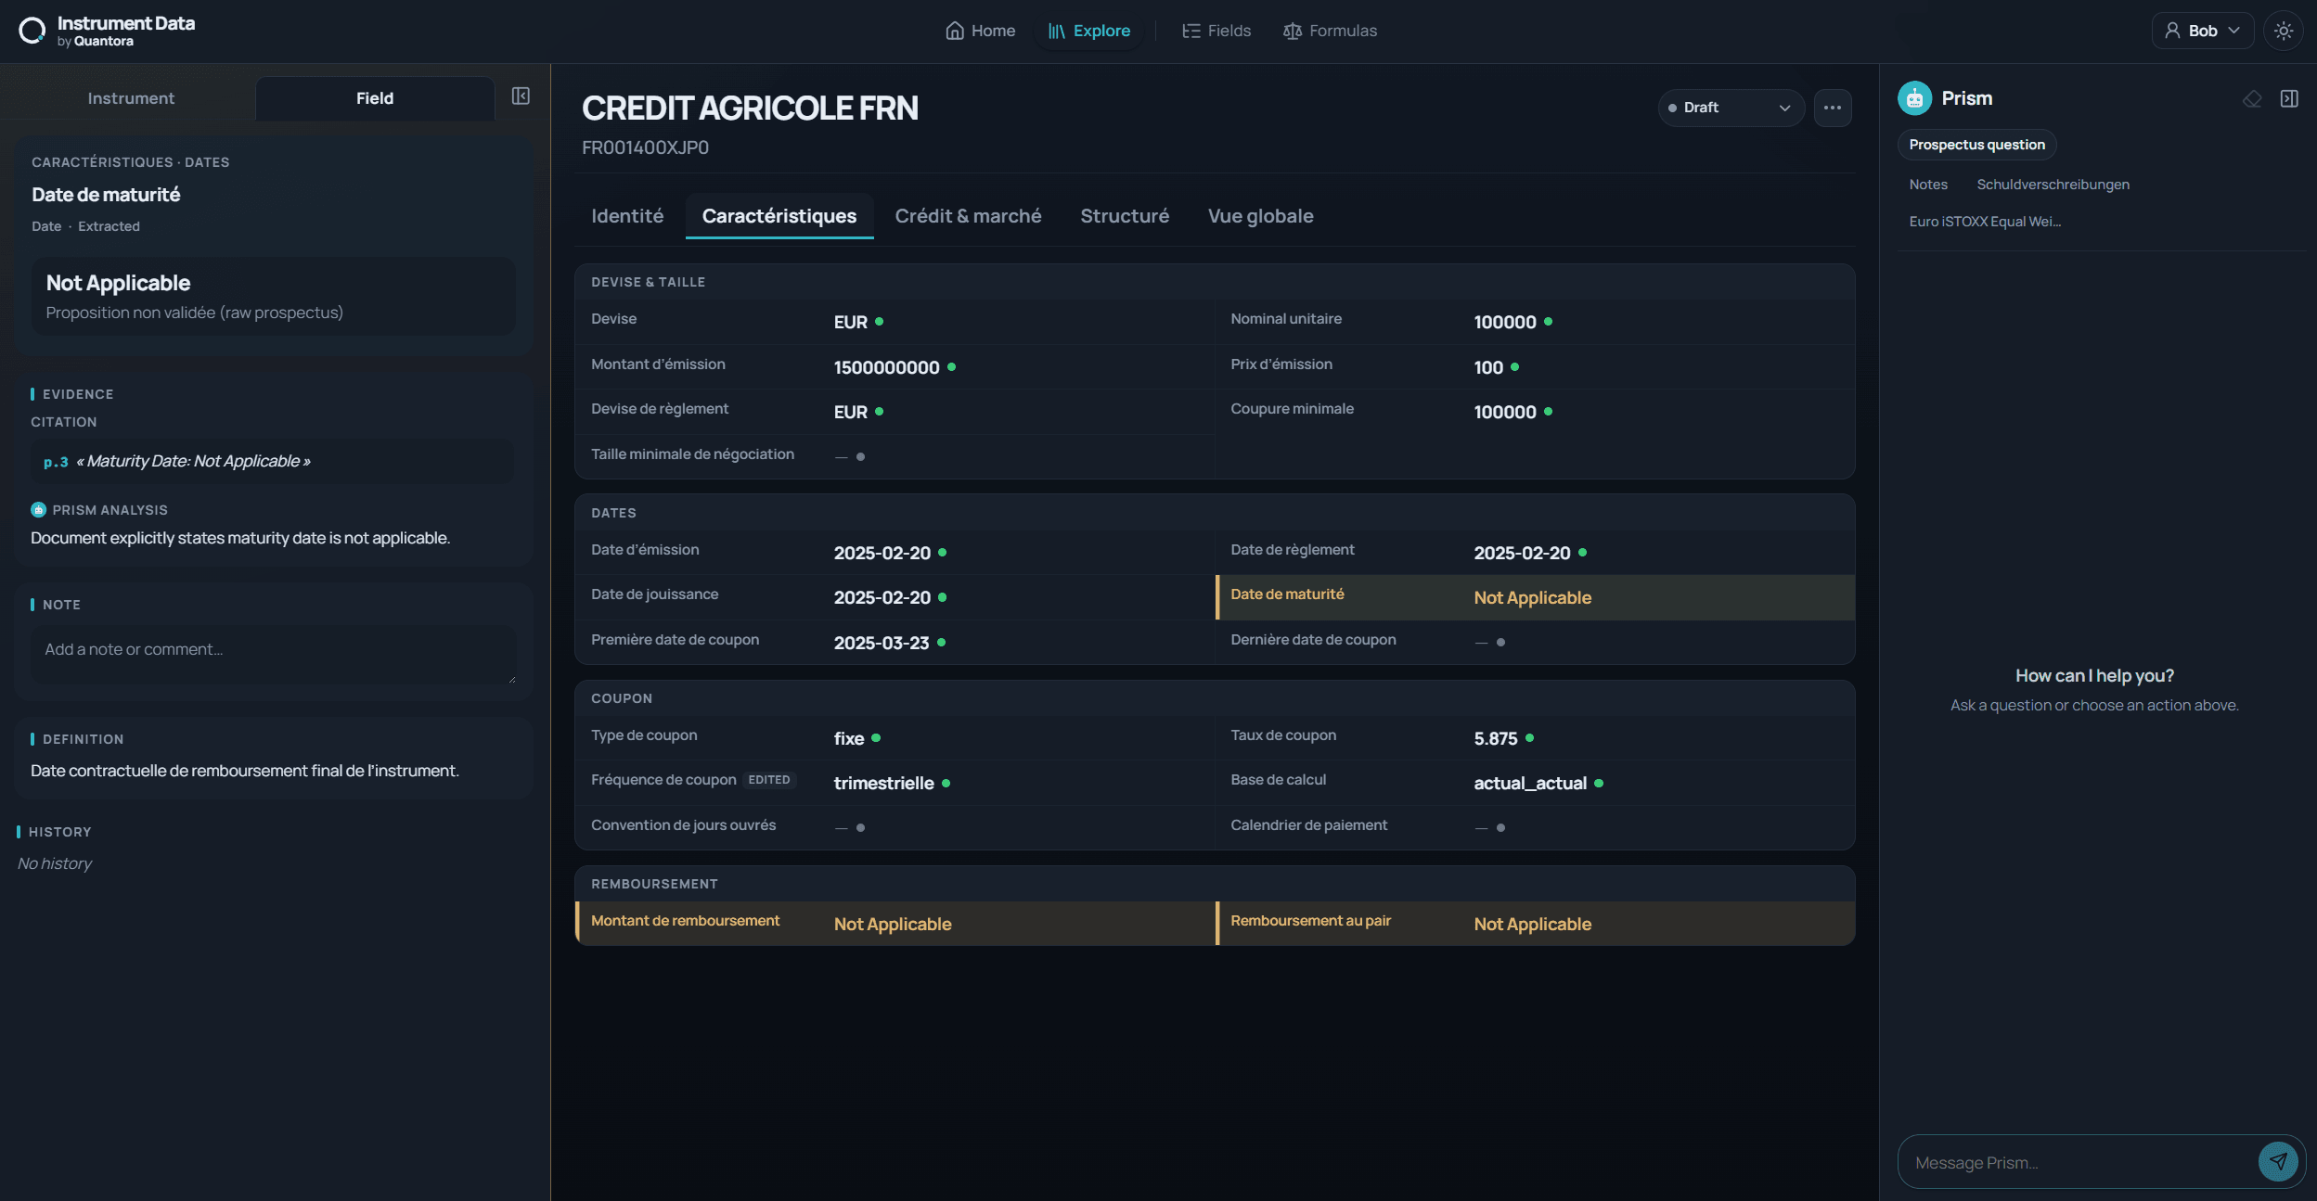Click the Add a note or comment field

coord(274,656)
